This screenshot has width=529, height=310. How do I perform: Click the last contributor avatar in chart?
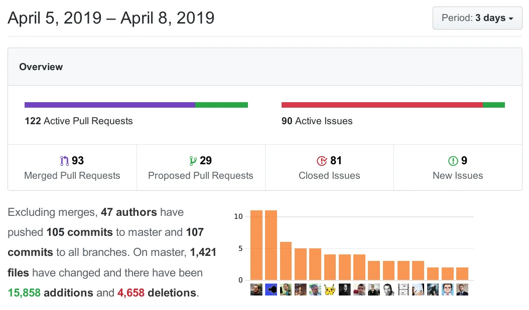tap(462, 289)
